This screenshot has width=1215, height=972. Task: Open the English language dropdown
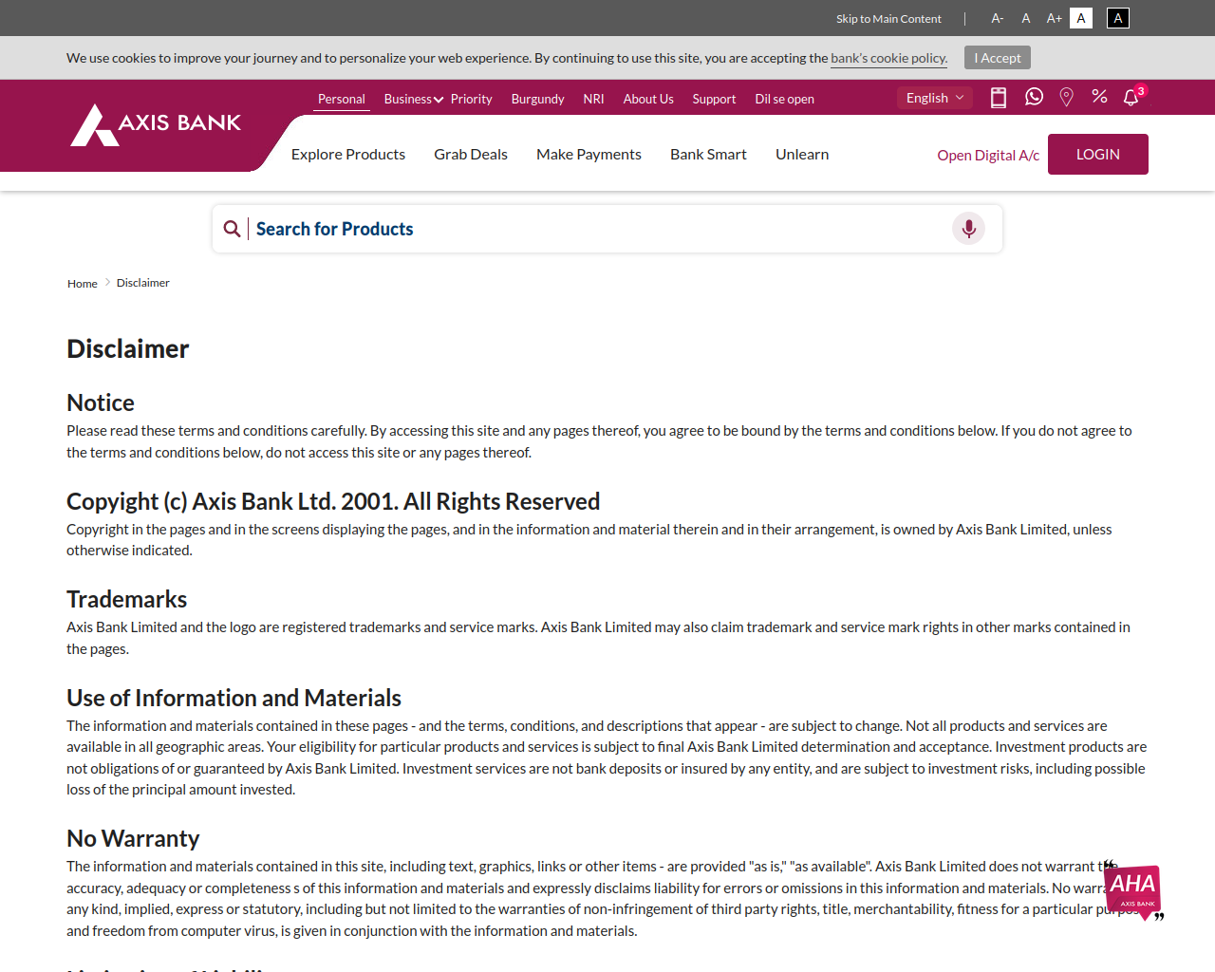coord(935,98)
